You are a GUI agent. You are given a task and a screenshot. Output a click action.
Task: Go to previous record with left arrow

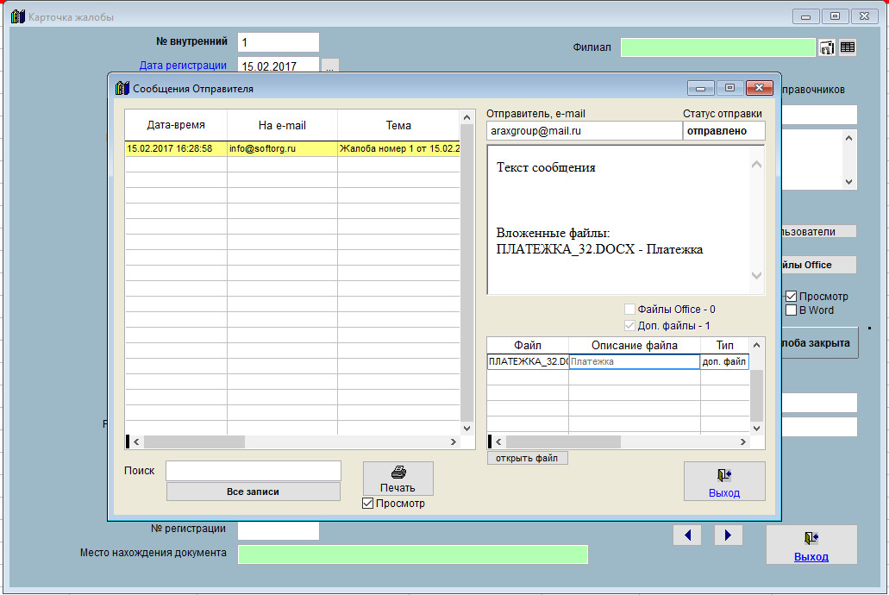(687, 535)
